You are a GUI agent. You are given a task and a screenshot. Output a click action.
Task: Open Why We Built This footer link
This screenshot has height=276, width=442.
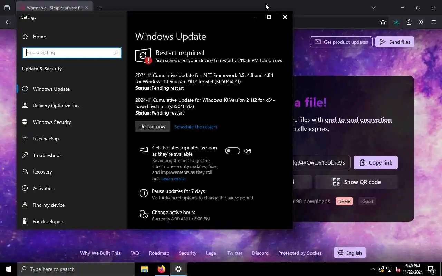coord(100,253)
